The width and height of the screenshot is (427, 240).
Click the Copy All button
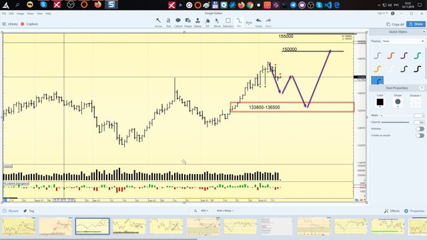(x=395, y=24)
